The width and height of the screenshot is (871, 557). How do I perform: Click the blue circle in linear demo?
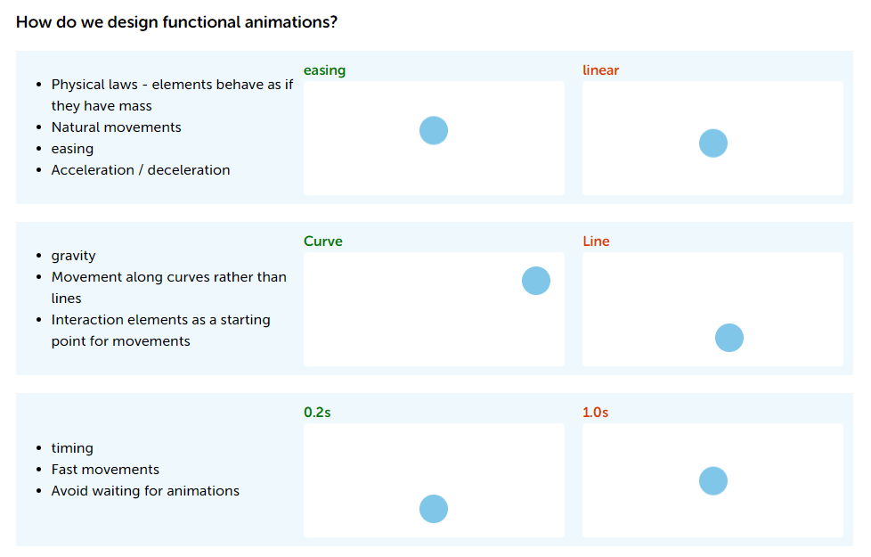coord(712,143)
